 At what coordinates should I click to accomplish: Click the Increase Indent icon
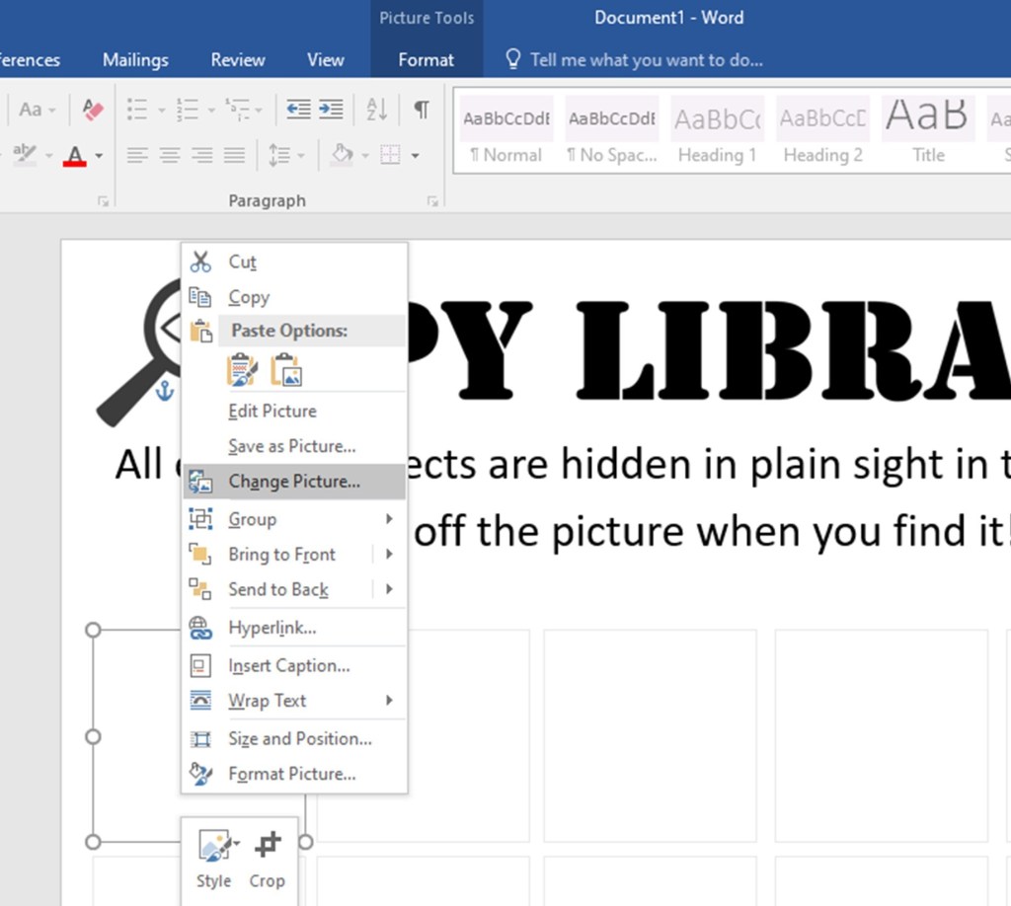pyautogui.click(x=331, y=110)
